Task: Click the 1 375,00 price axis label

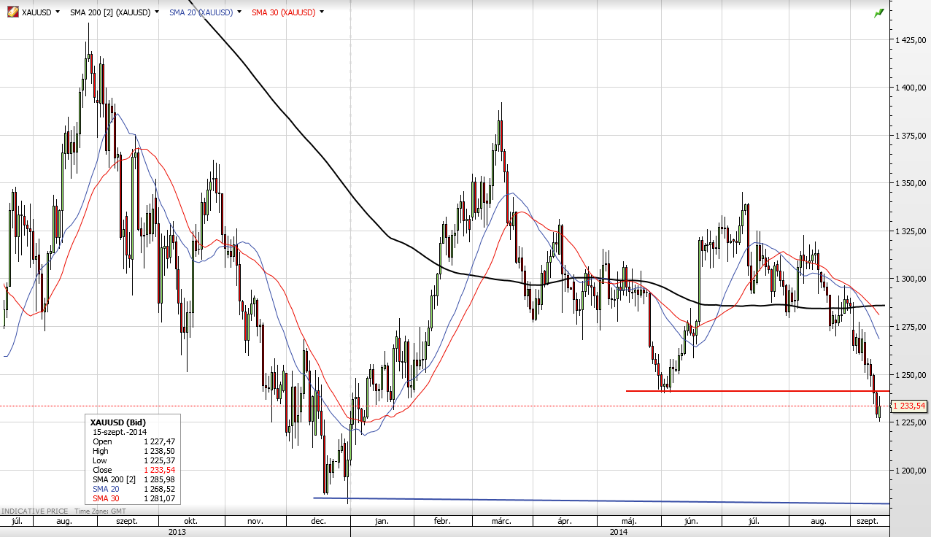Action: click(911, 135)
